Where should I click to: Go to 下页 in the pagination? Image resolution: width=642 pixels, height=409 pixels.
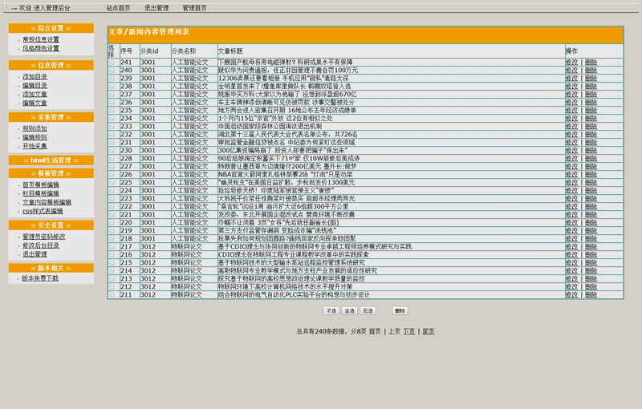point(408,330)
